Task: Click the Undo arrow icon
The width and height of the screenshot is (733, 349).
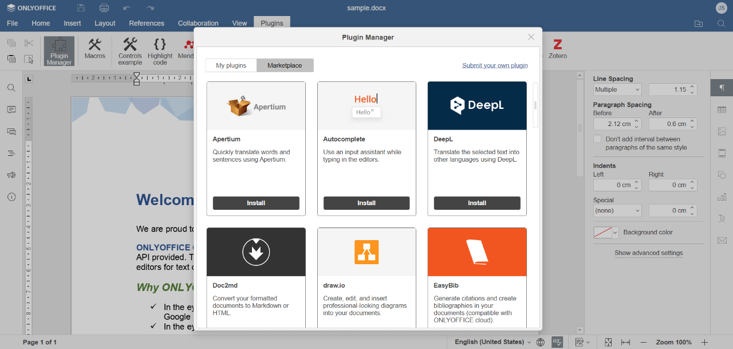Action: pyautogui.click(x=127, y=8)
